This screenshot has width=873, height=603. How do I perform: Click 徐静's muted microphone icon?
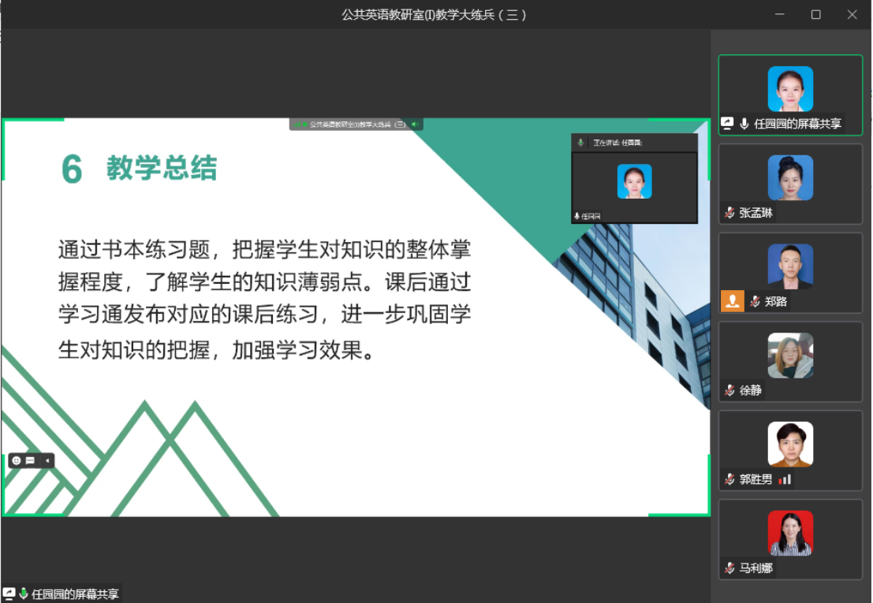730,390
